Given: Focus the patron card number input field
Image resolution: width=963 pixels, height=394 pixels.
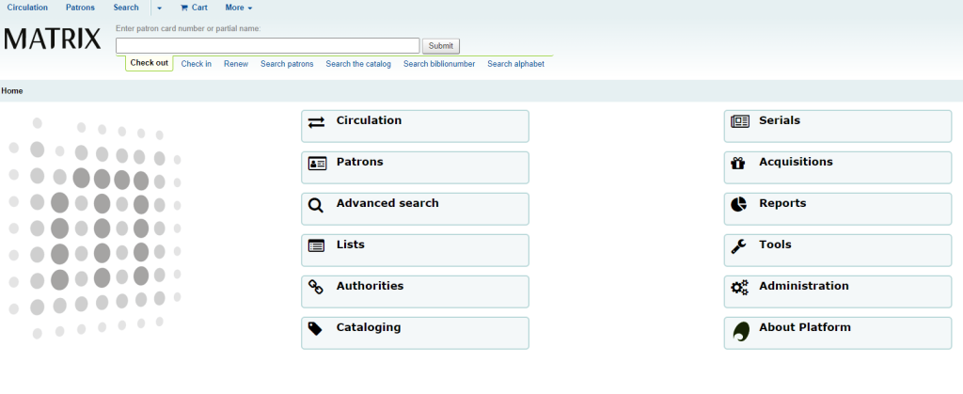Looking at the screenshot, I should [x=267, y=45].
